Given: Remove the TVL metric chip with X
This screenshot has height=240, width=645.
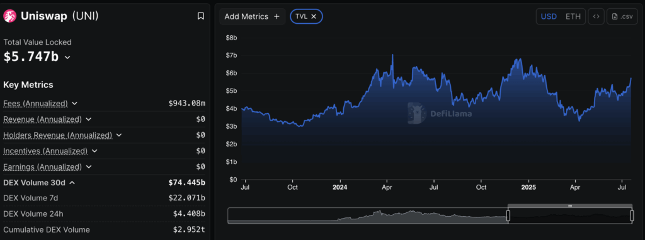Looking at the screenshot, I should (x=314, y=16).
